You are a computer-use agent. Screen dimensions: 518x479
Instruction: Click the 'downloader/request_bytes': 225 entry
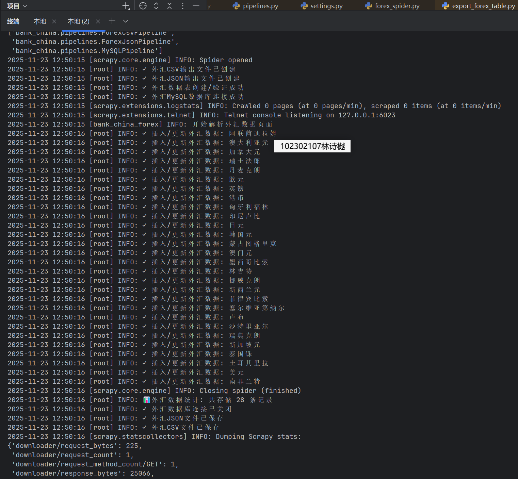point(75,446)
